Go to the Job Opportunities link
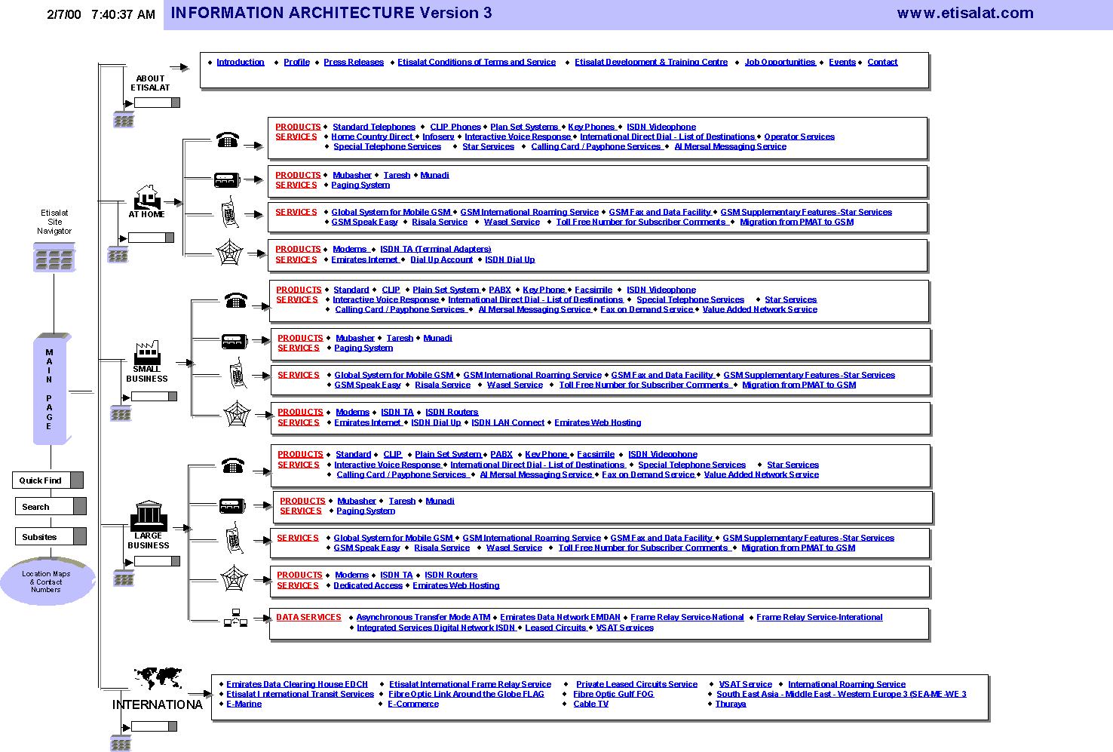This screenshot has height=752, width=1113. (780, 63)
